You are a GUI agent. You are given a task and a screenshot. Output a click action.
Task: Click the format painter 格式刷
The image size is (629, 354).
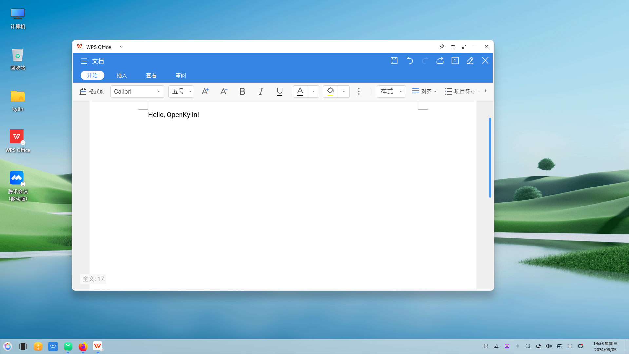92,91
